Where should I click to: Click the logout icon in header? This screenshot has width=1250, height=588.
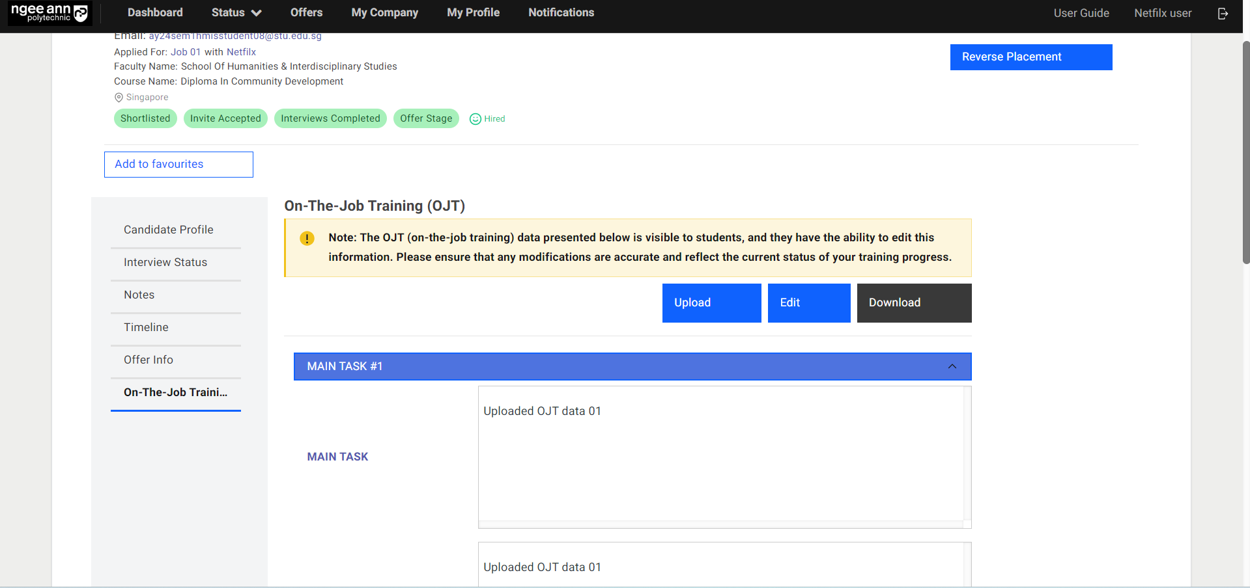[1223, 14]
